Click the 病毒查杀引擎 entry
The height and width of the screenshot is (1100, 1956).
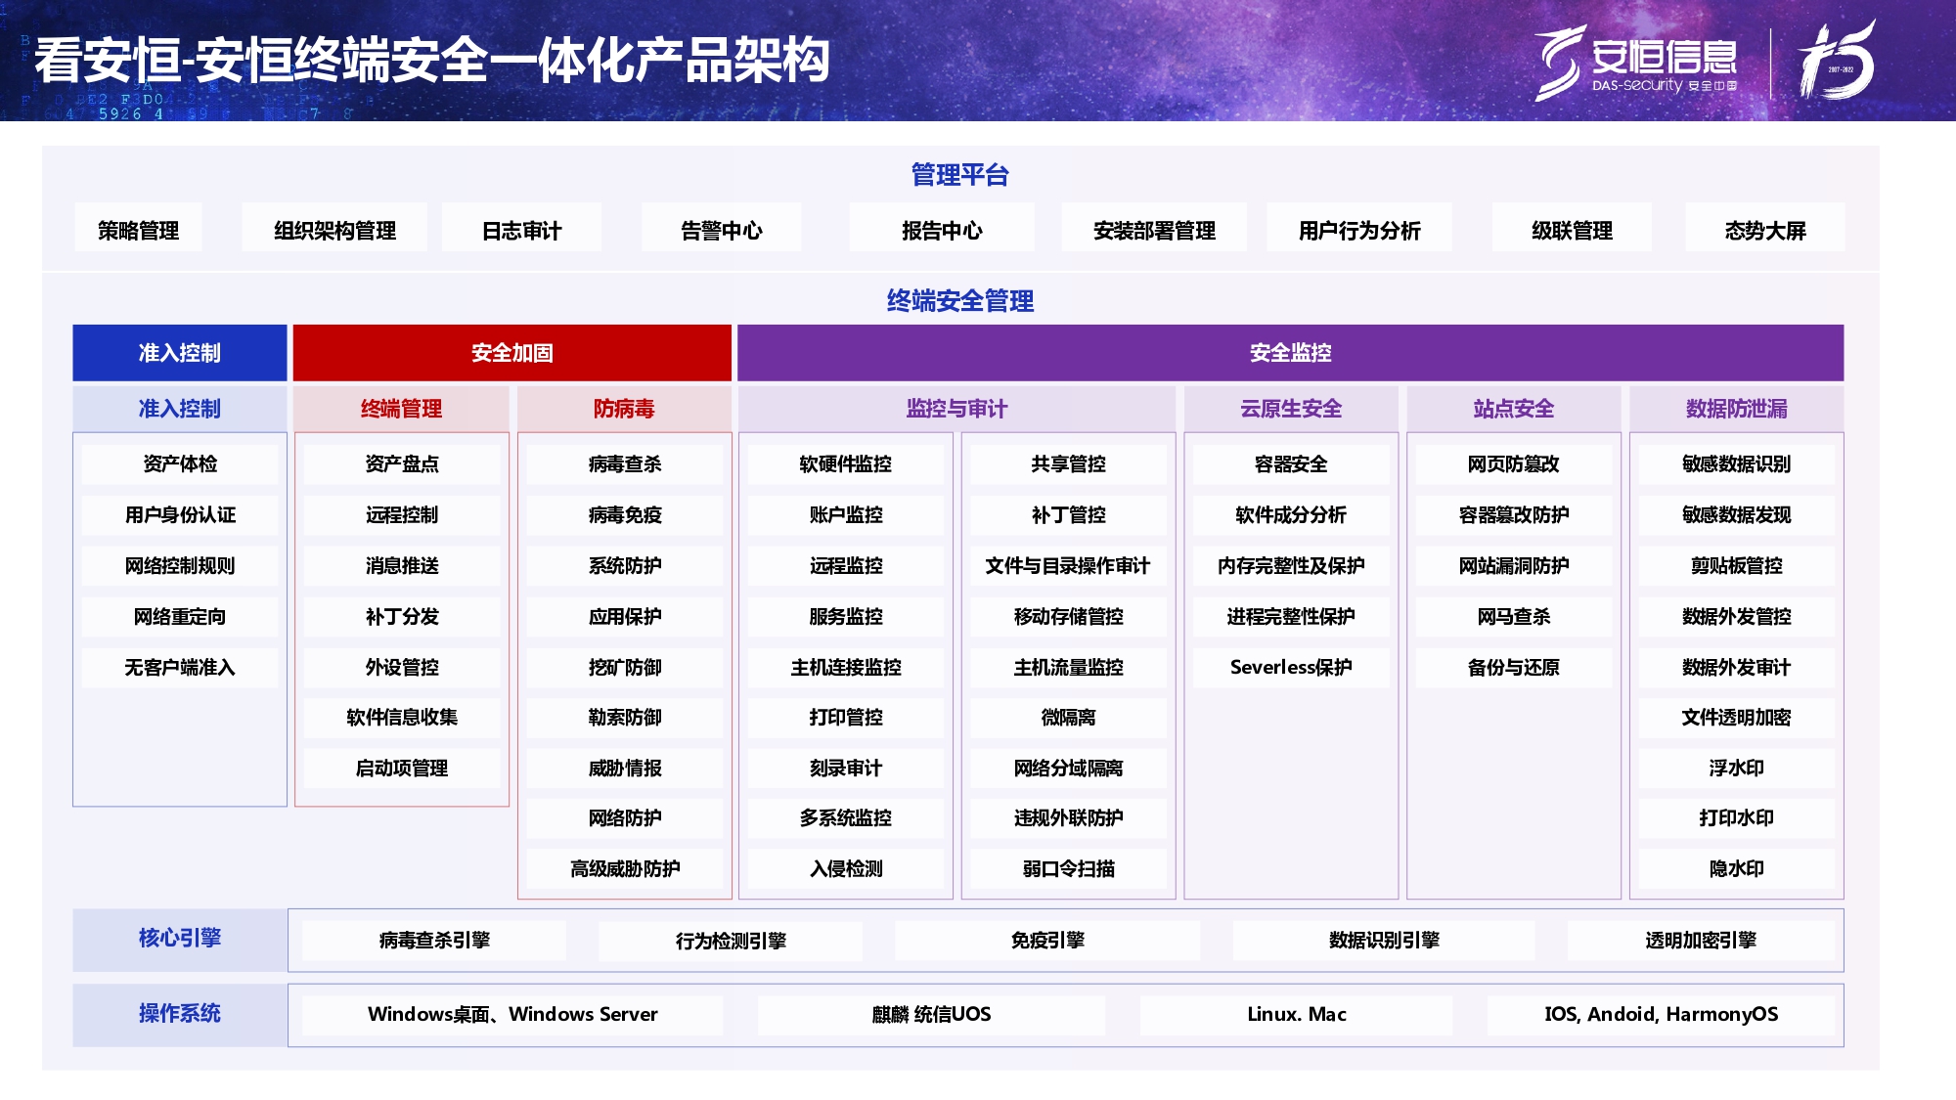[433, 940]
